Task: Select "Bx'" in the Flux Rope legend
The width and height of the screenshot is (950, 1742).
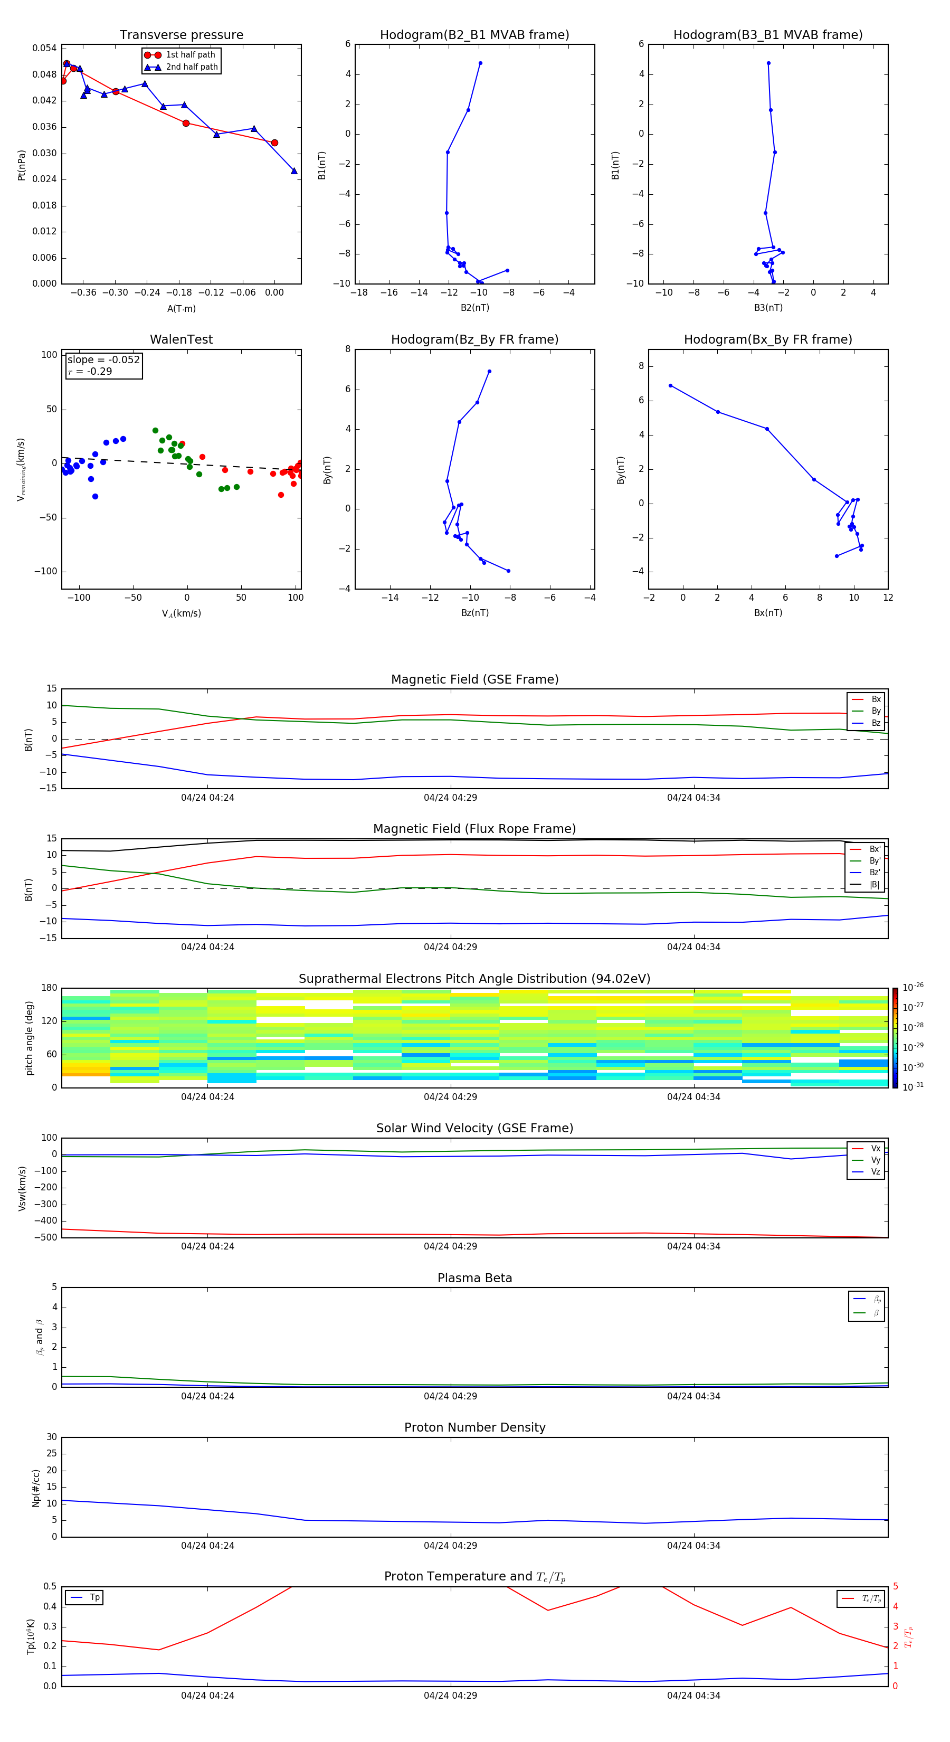Action: [866, 849]
